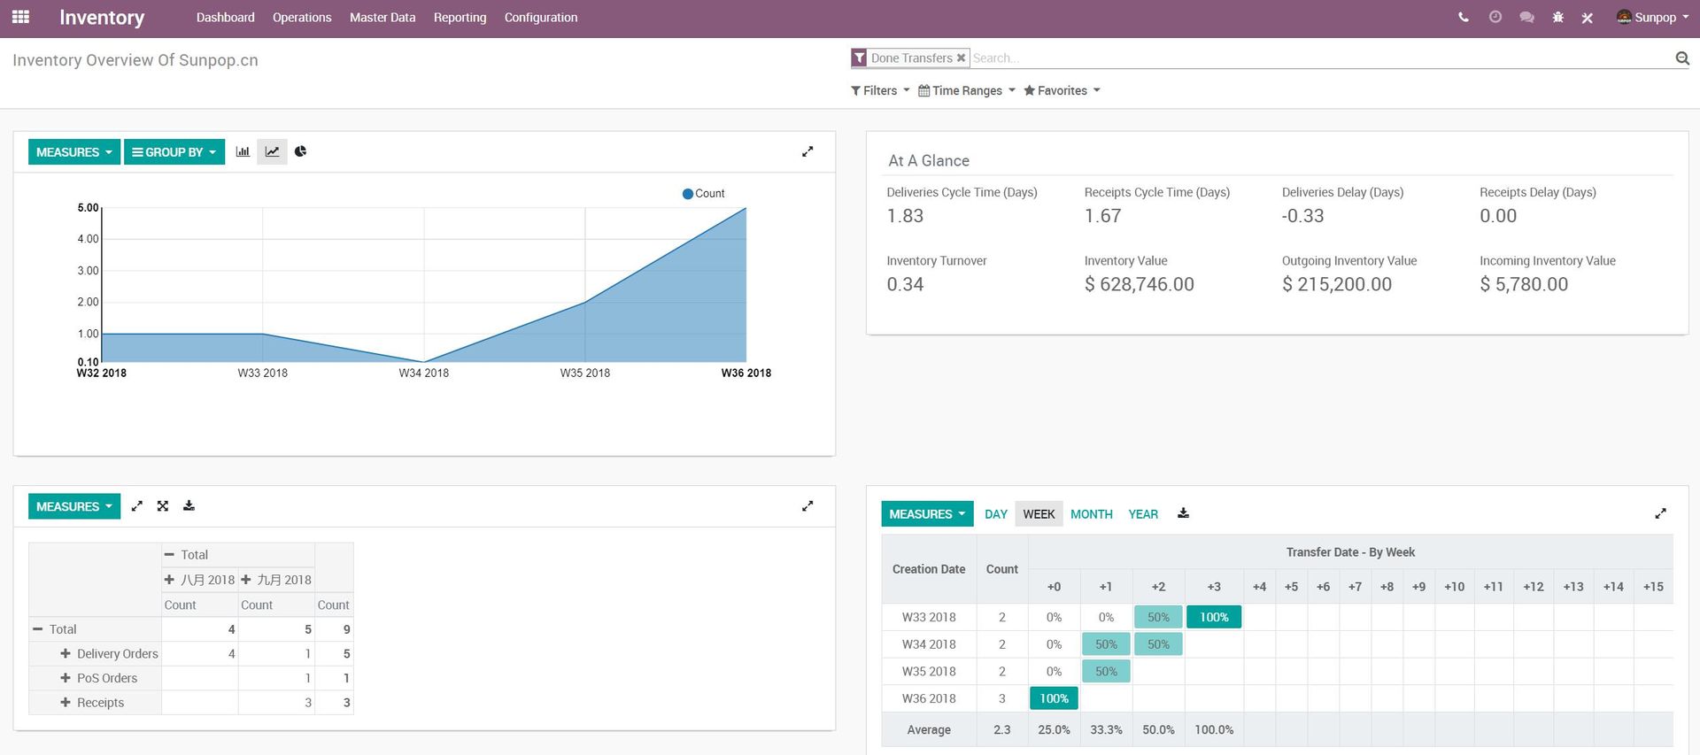Expand the pivot table panel to fullscreen

pyautogui.click(x=807, y=506)
